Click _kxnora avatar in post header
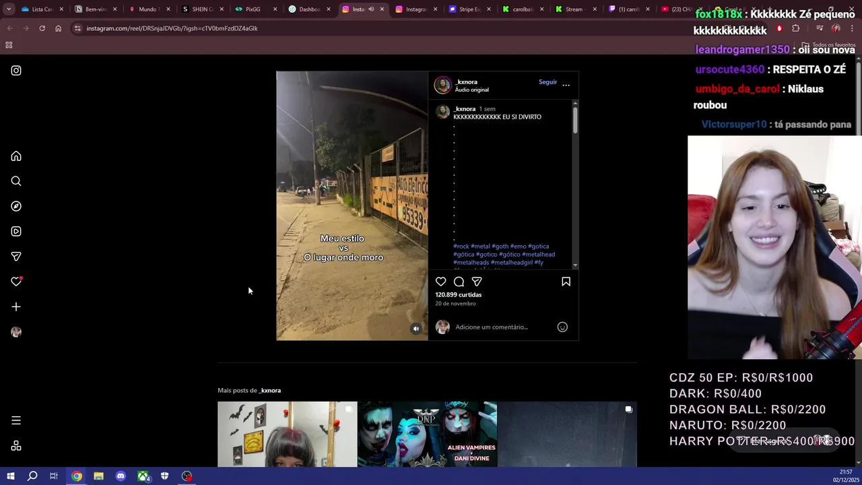Screen dimensions: 862x485 442,85
